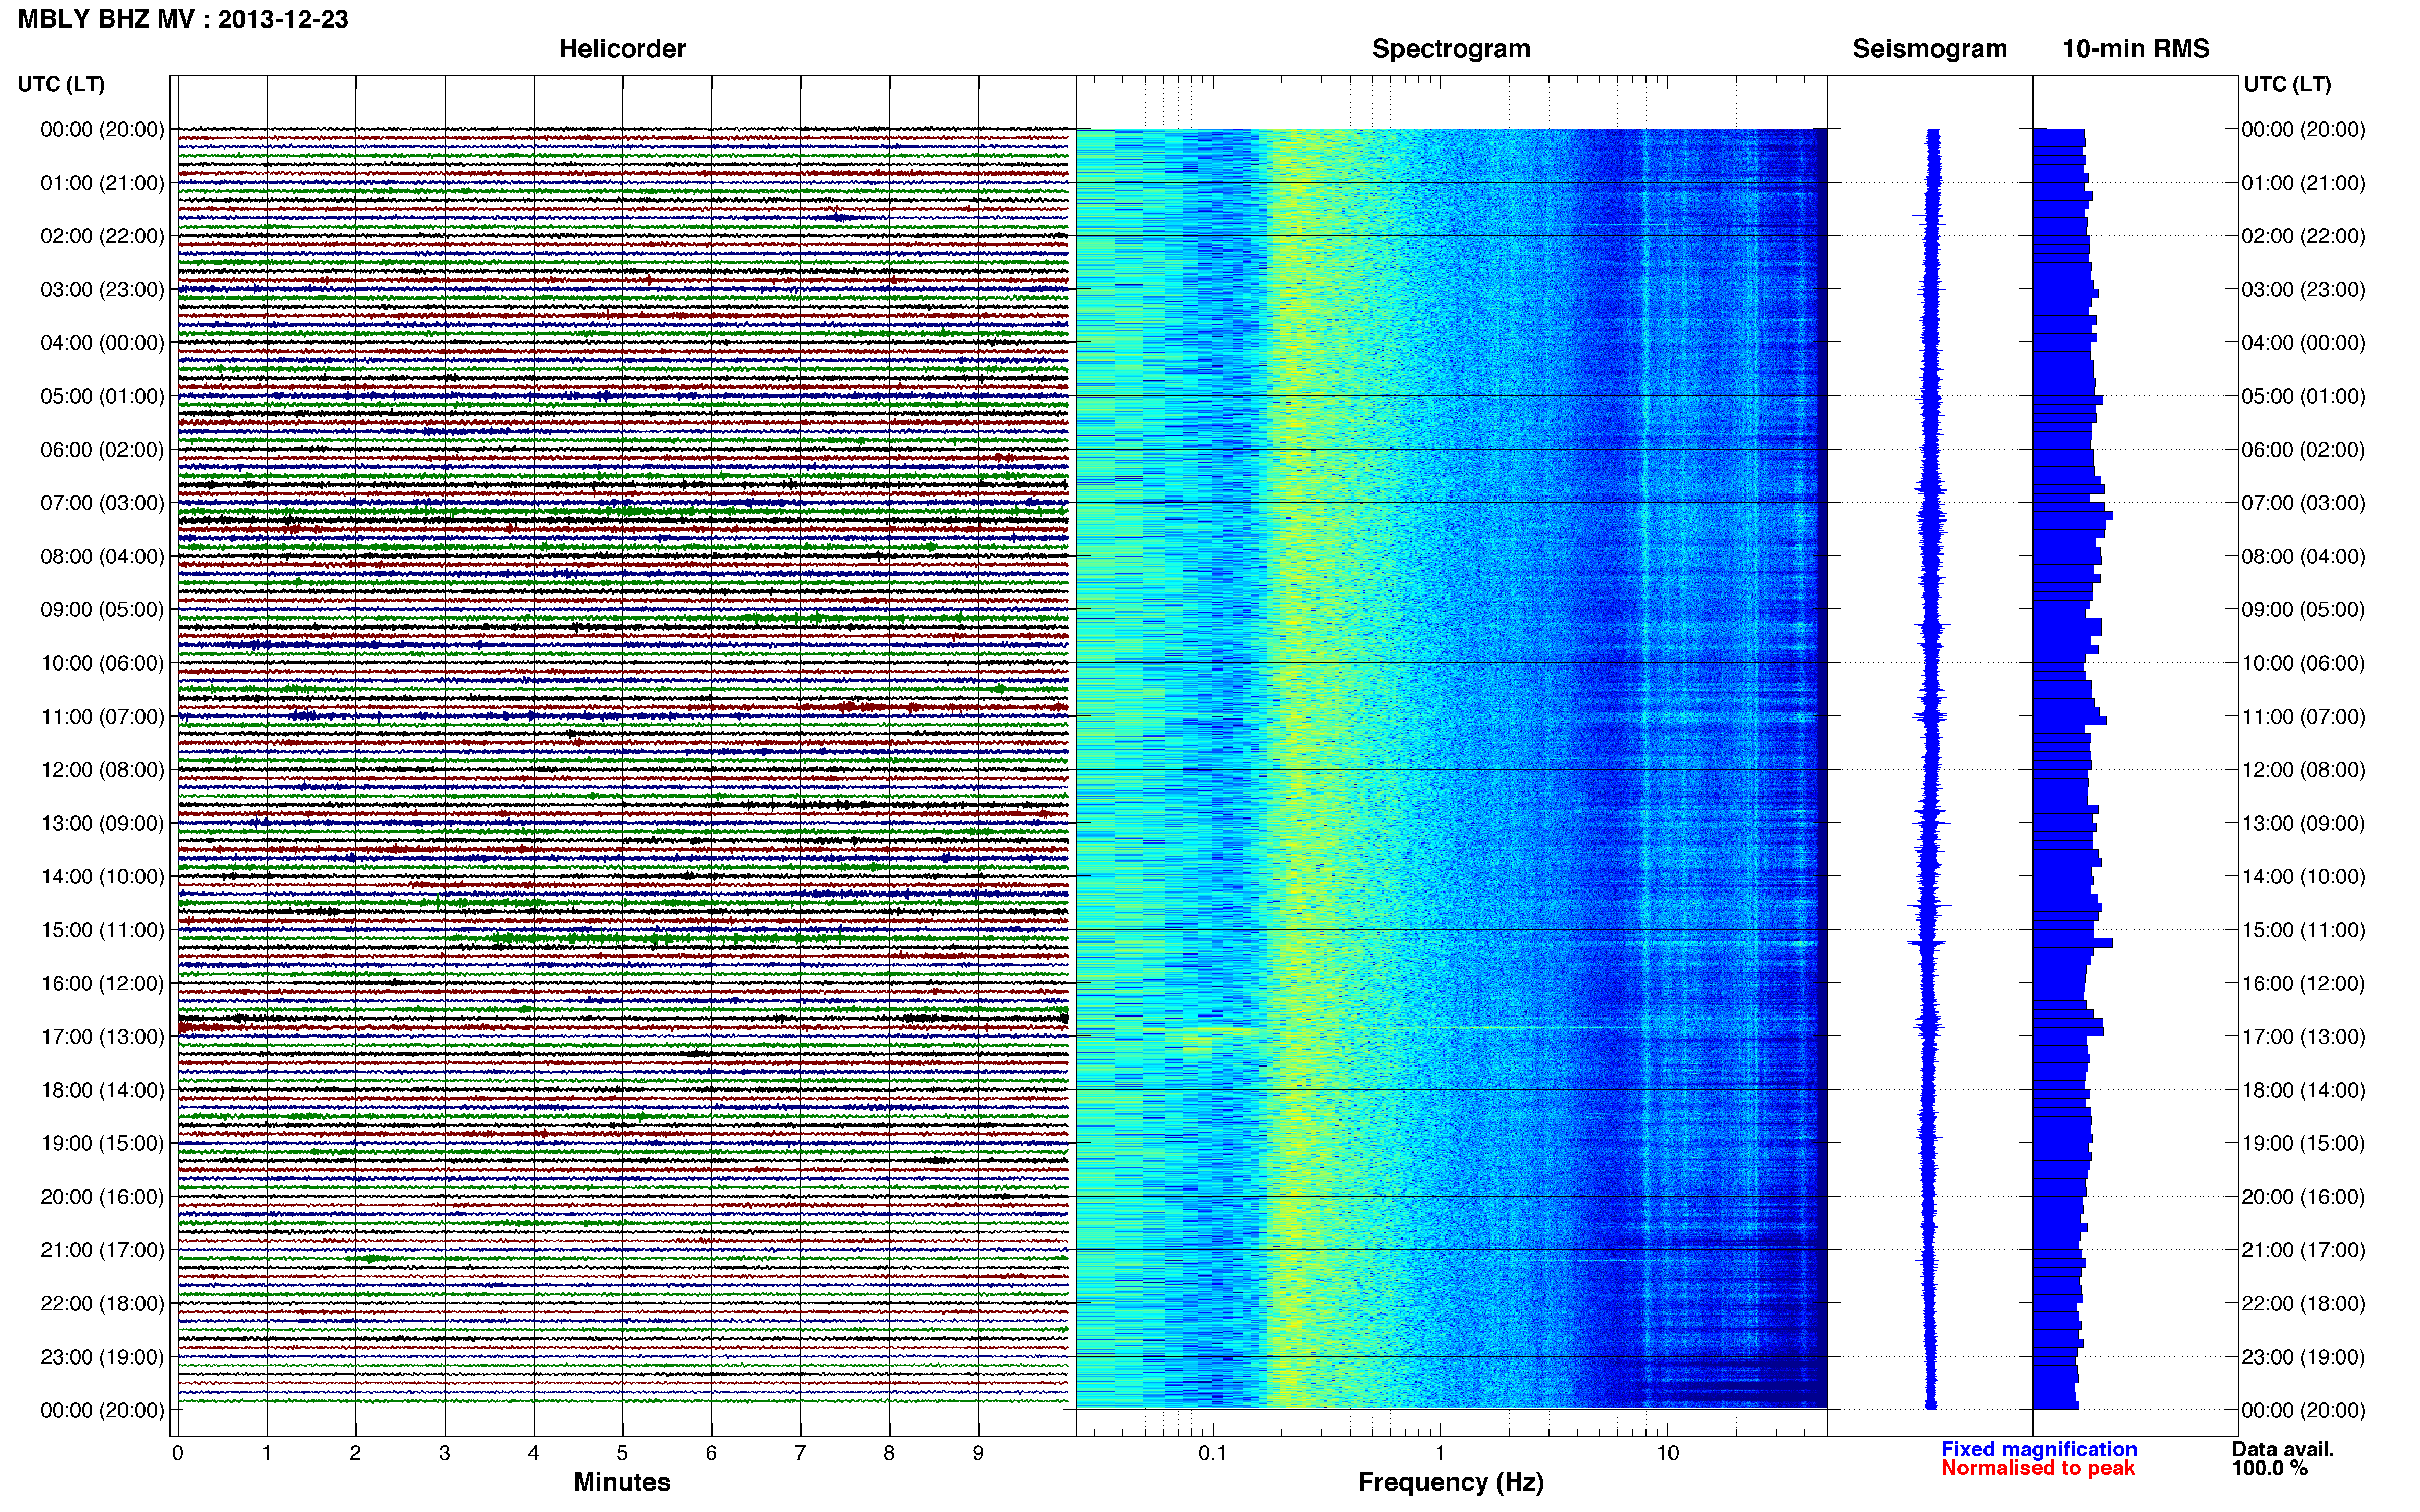Click the 'Data avail.' label

2283,1449
